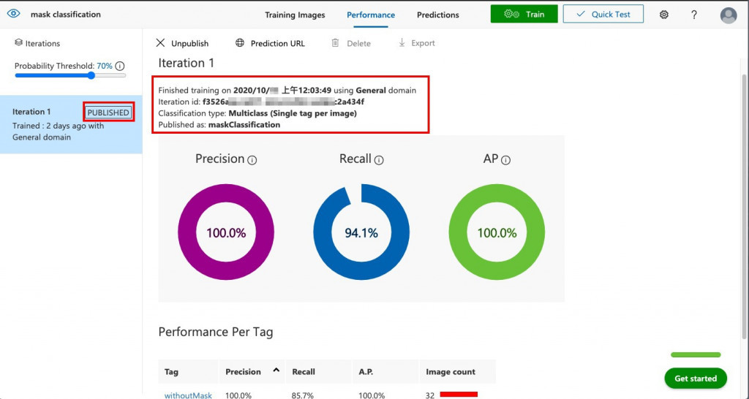Open the settings gear icon

coord(664,15)
